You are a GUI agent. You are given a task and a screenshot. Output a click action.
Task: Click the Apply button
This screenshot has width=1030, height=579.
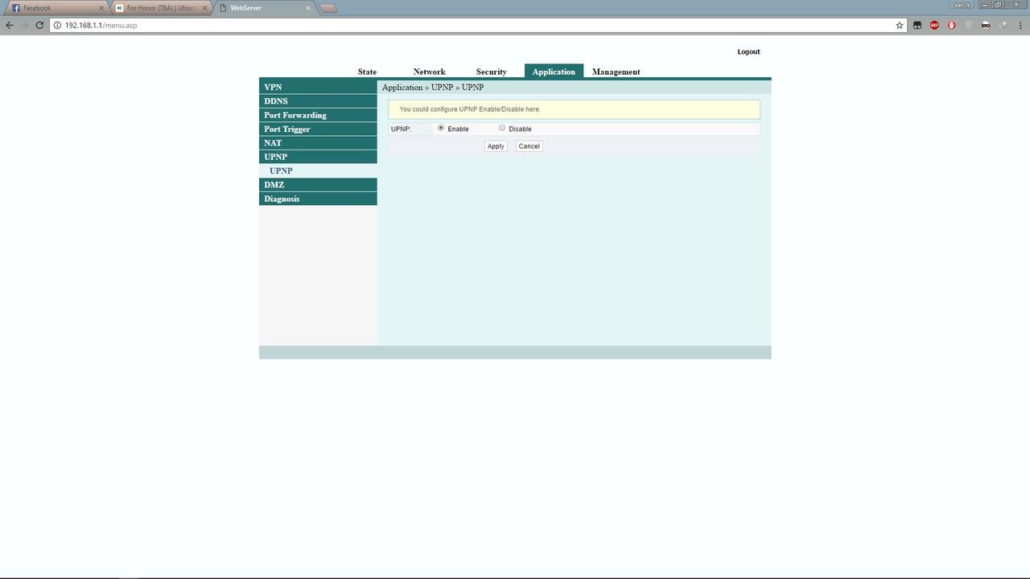(495, 146)
